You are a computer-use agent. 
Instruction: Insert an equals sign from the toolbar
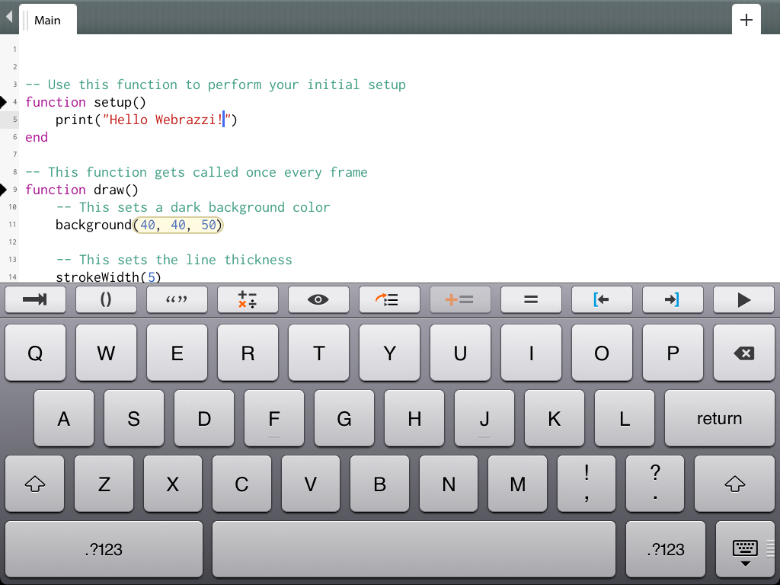(x=531, y=299)
